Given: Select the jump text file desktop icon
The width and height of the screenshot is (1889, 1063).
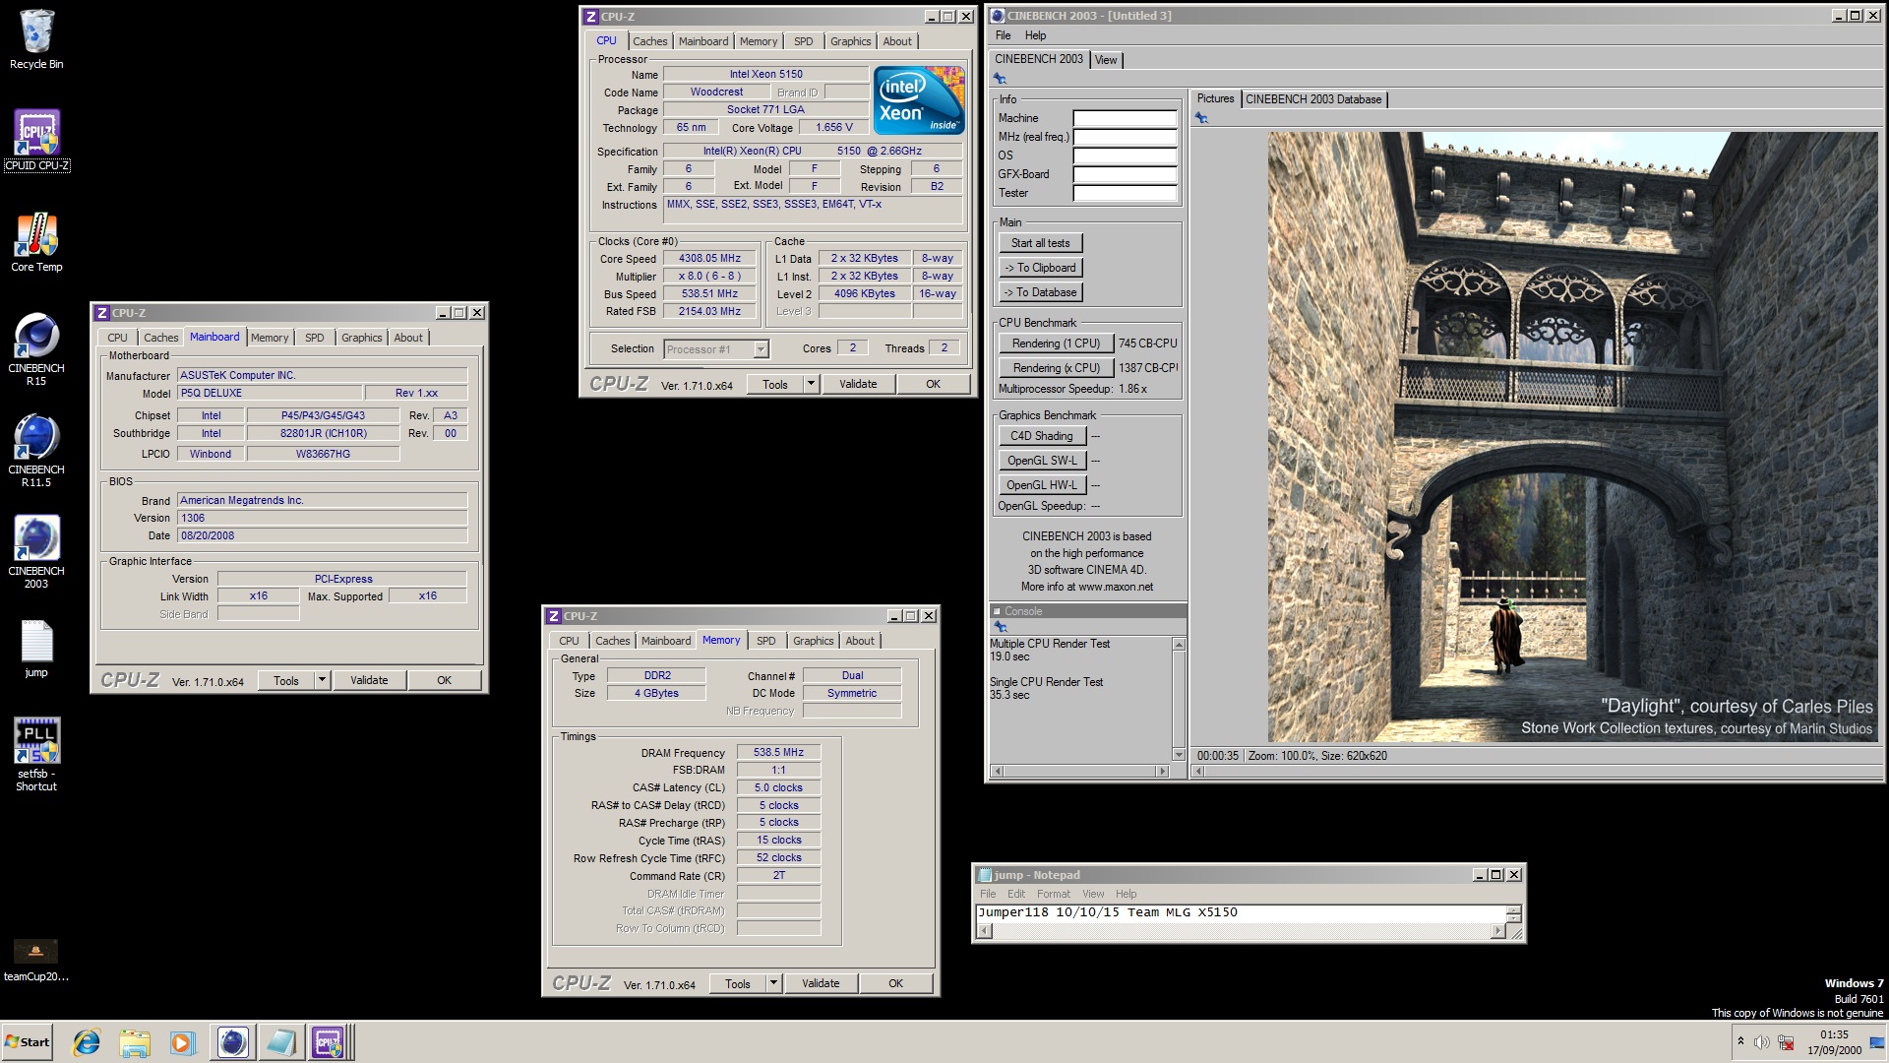Looking at the screenshot, I should 36,649.
